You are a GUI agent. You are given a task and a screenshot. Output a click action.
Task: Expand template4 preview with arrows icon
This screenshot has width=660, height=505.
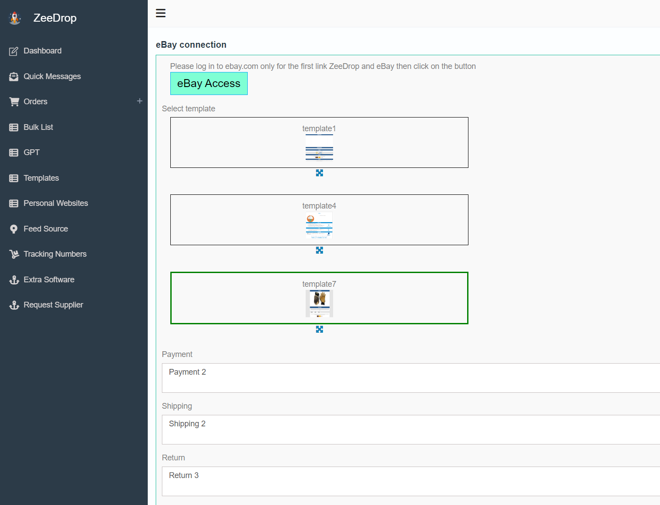[319, 250]
